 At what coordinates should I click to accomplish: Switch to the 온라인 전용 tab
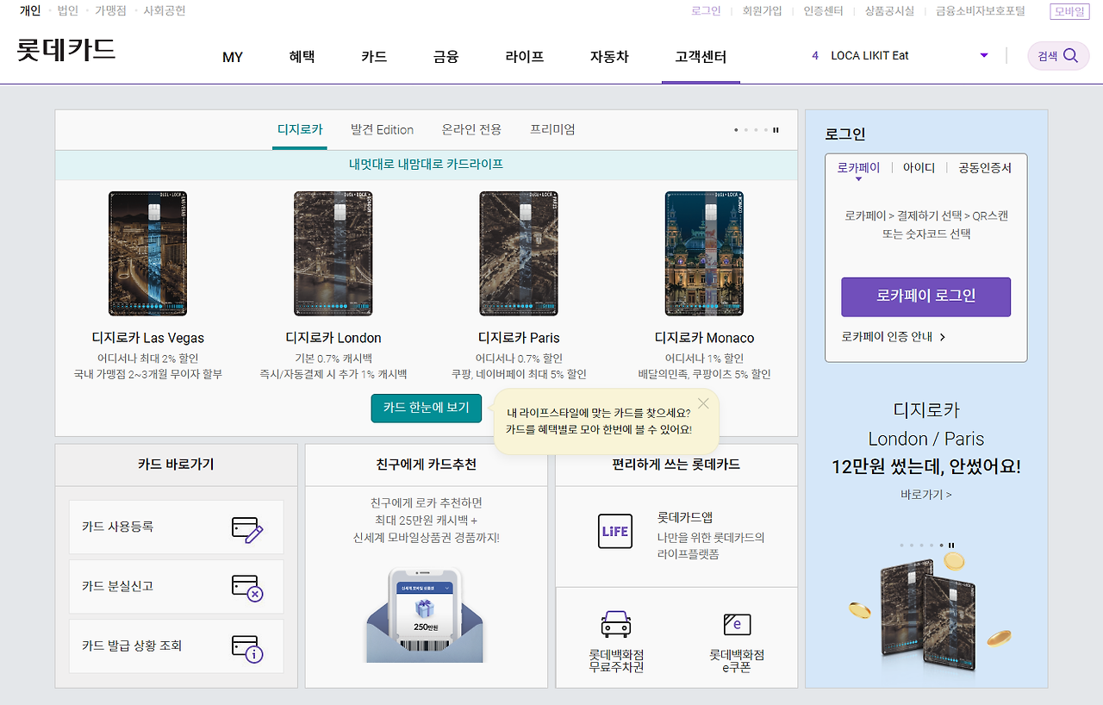[x=471, y=130]
